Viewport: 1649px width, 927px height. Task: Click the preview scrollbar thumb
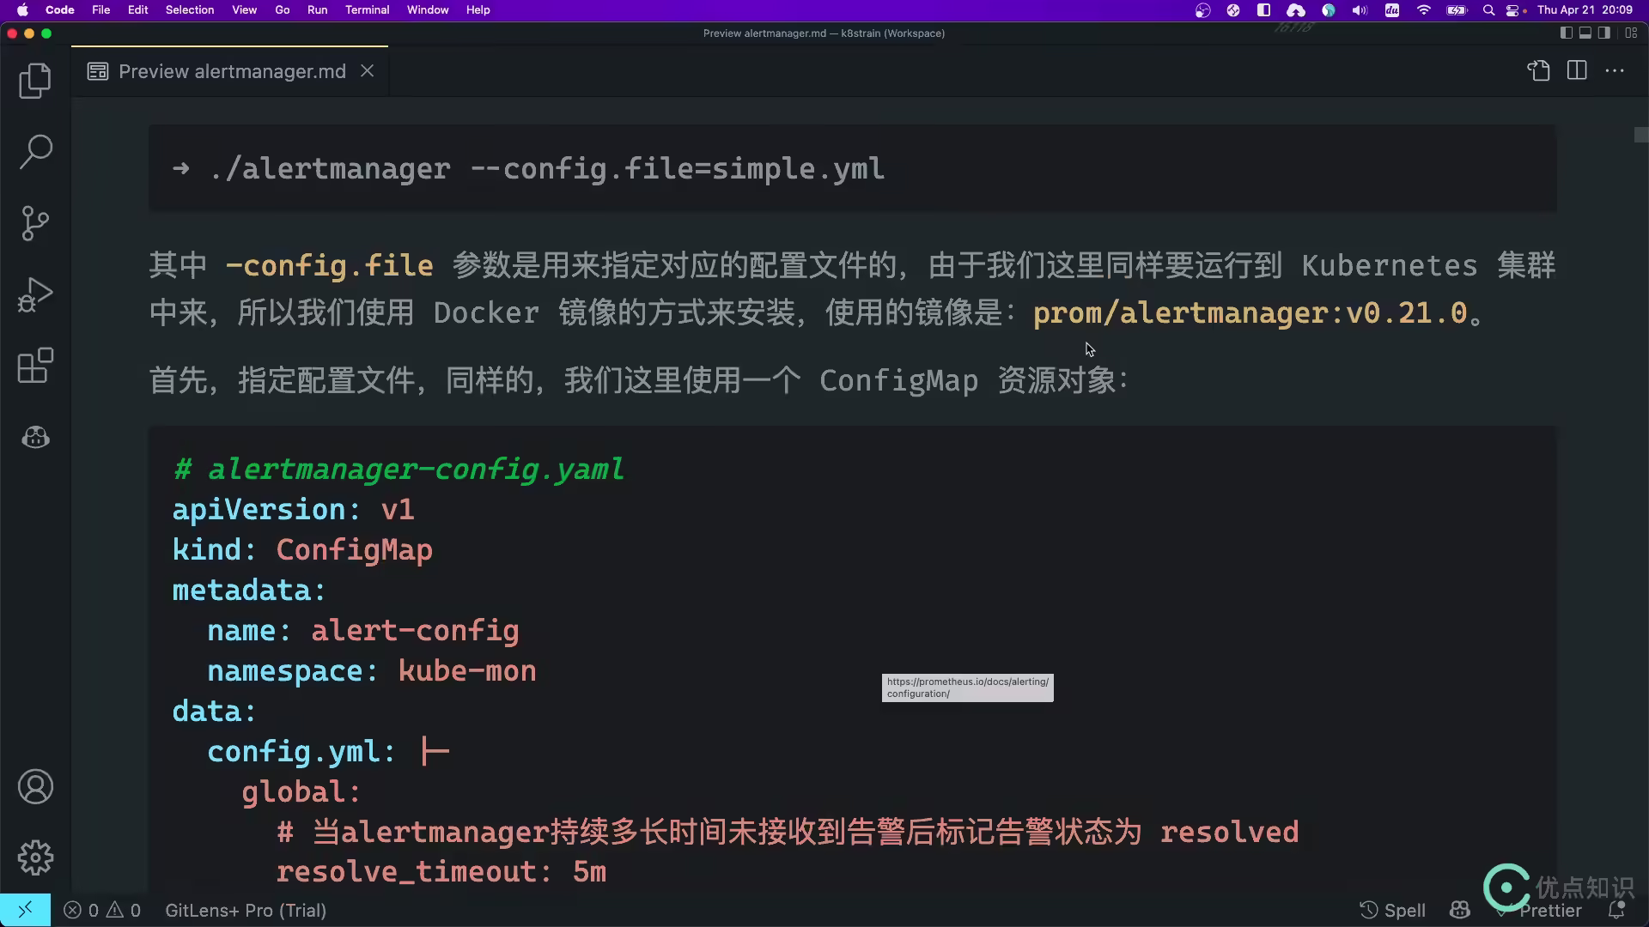pyautogui.click(x=1641, y=135)
